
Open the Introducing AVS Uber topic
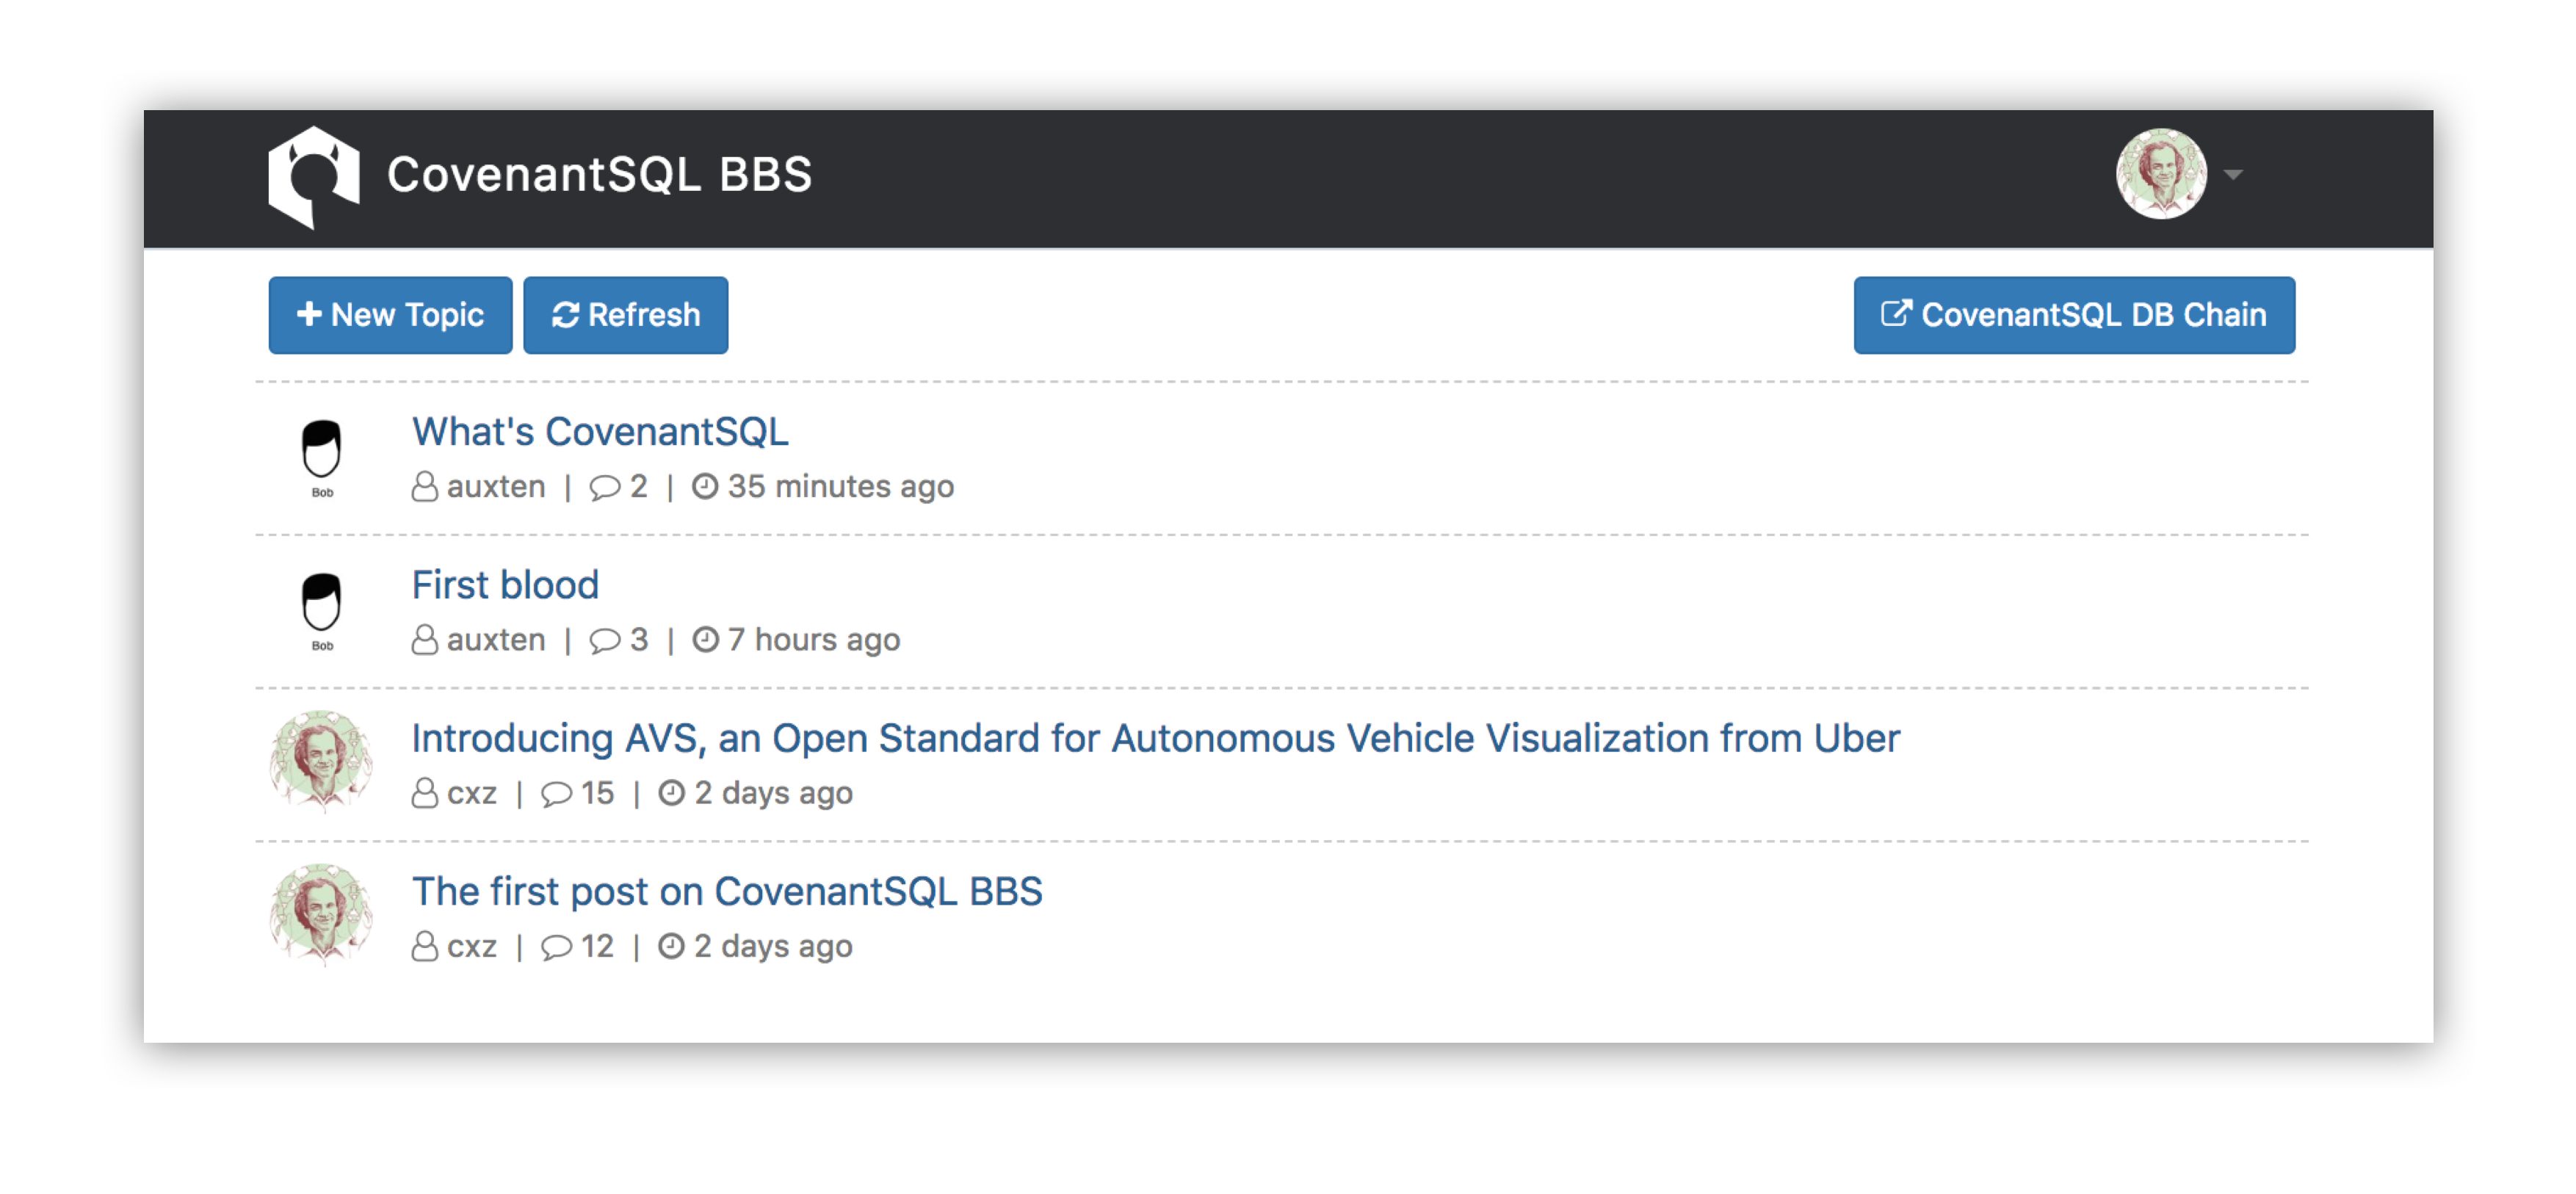(1155, 738)
